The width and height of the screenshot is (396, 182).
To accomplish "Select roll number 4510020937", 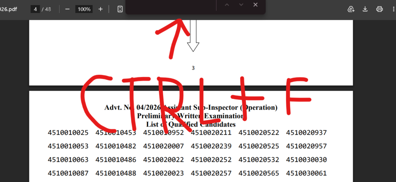I will point(306,133).
